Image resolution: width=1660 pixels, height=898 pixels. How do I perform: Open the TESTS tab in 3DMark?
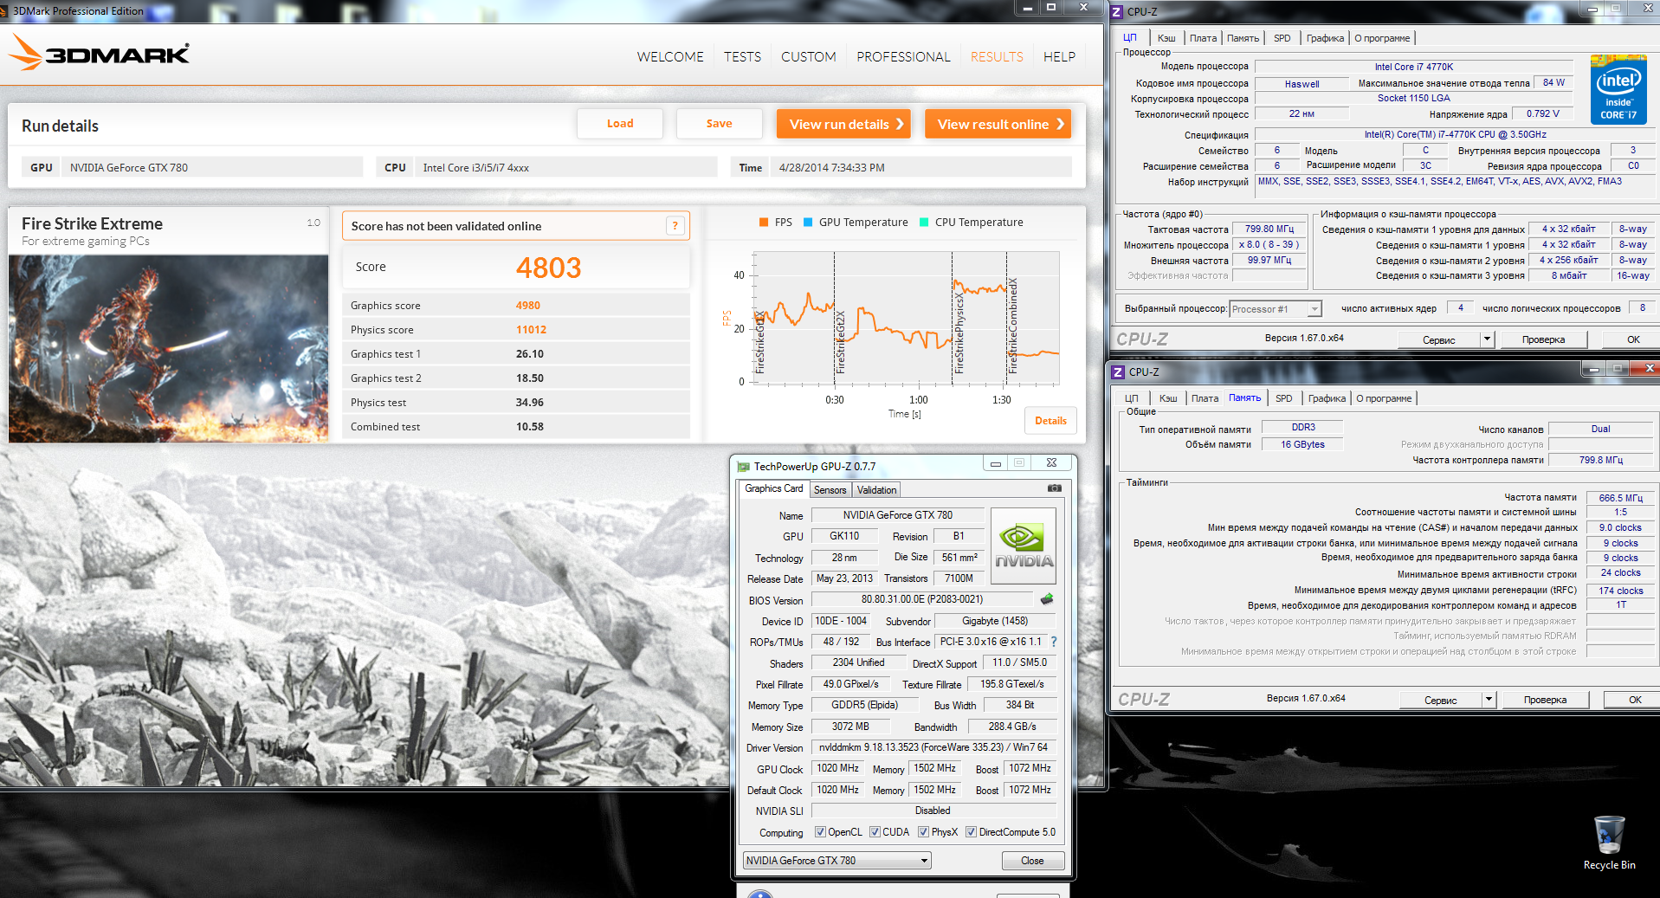click(742, 57)
